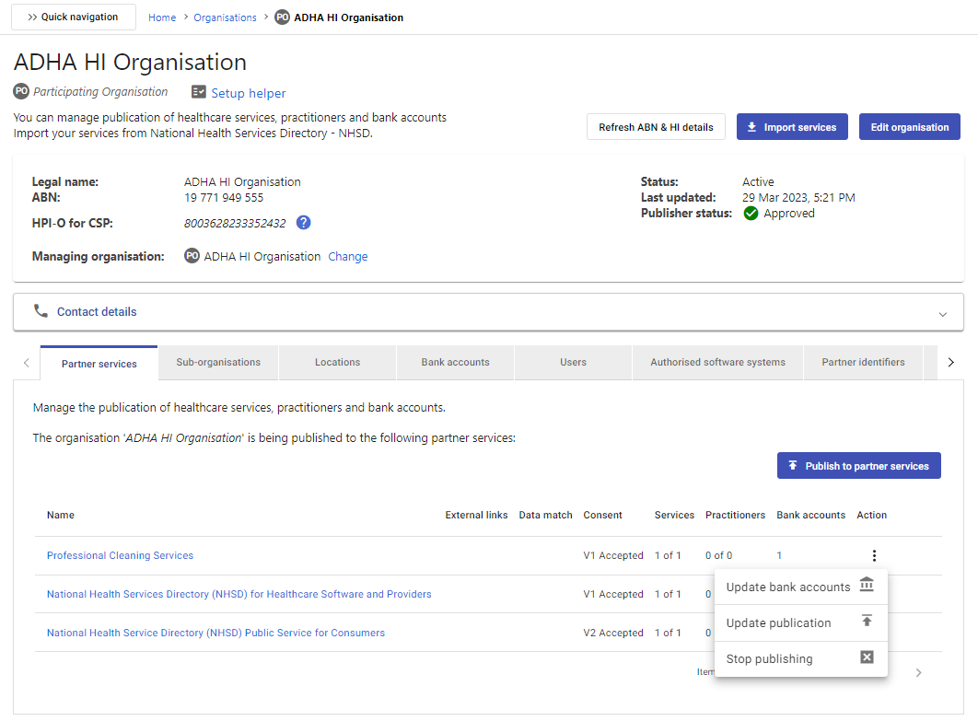Image resolution: width=978 pixels, height=721 pixels.
Task: Open the Contact details section title
Action: (x=97, y=312)
